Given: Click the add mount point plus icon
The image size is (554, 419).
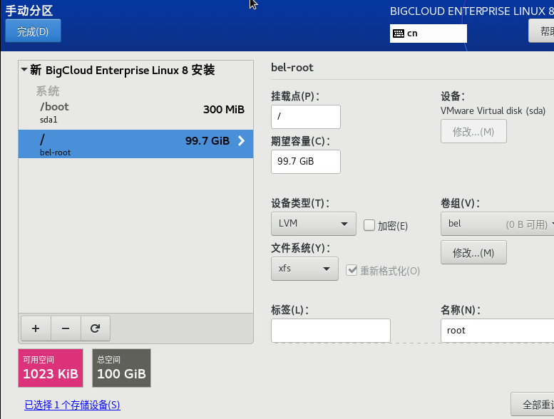Looking at the screenshot, I should coord(36,329).
